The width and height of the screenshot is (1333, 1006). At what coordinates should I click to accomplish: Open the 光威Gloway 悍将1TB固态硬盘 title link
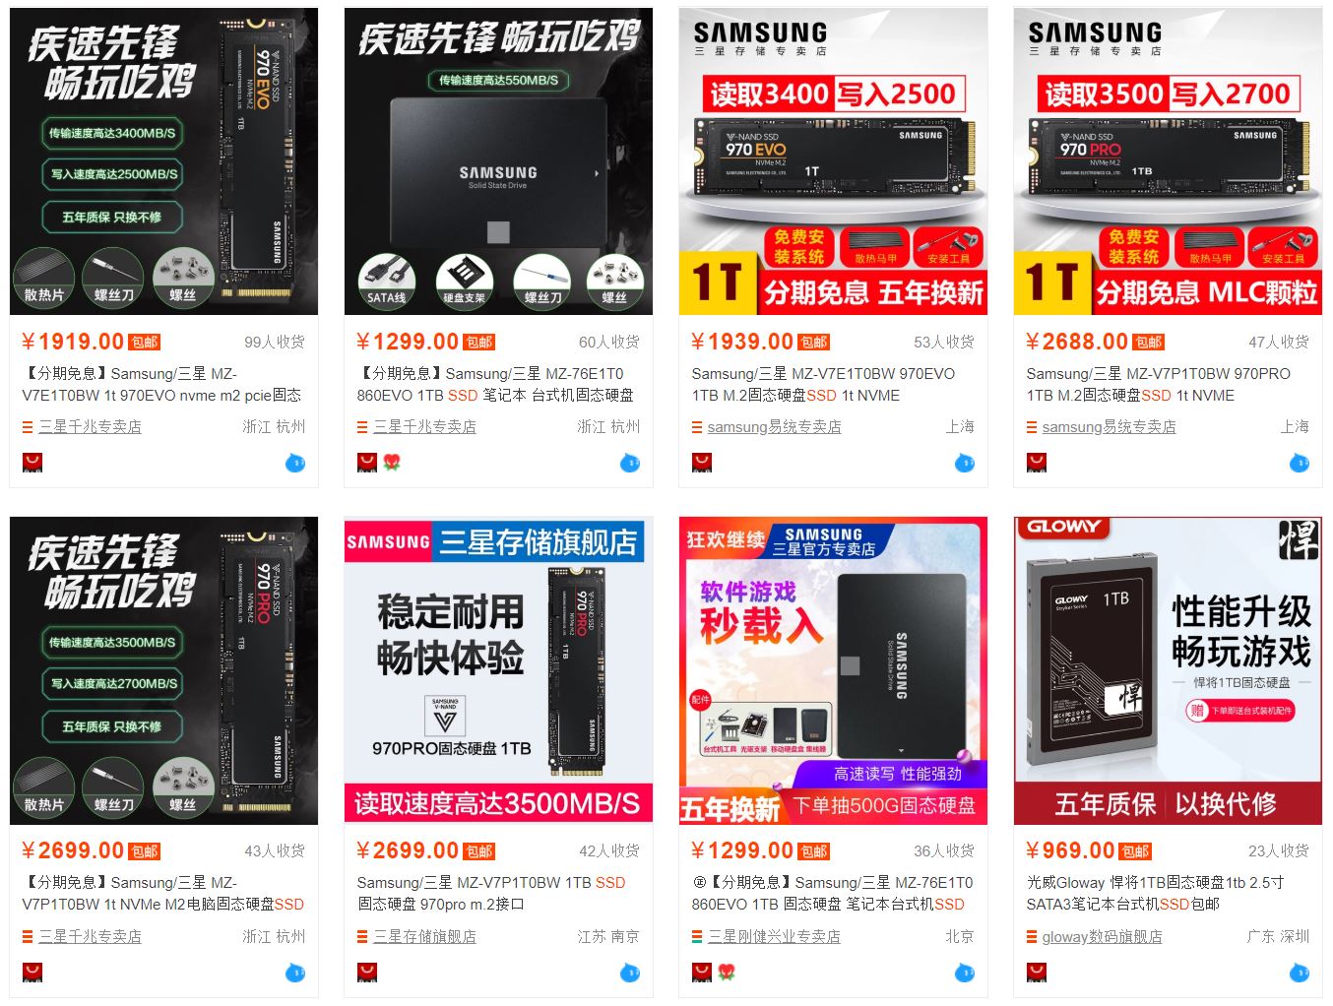1156,893
